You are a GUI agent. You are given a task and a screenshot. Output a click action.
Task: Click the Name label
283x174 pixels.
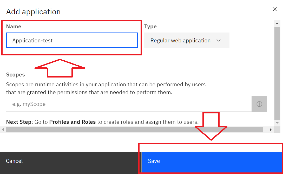pos(14,27)
